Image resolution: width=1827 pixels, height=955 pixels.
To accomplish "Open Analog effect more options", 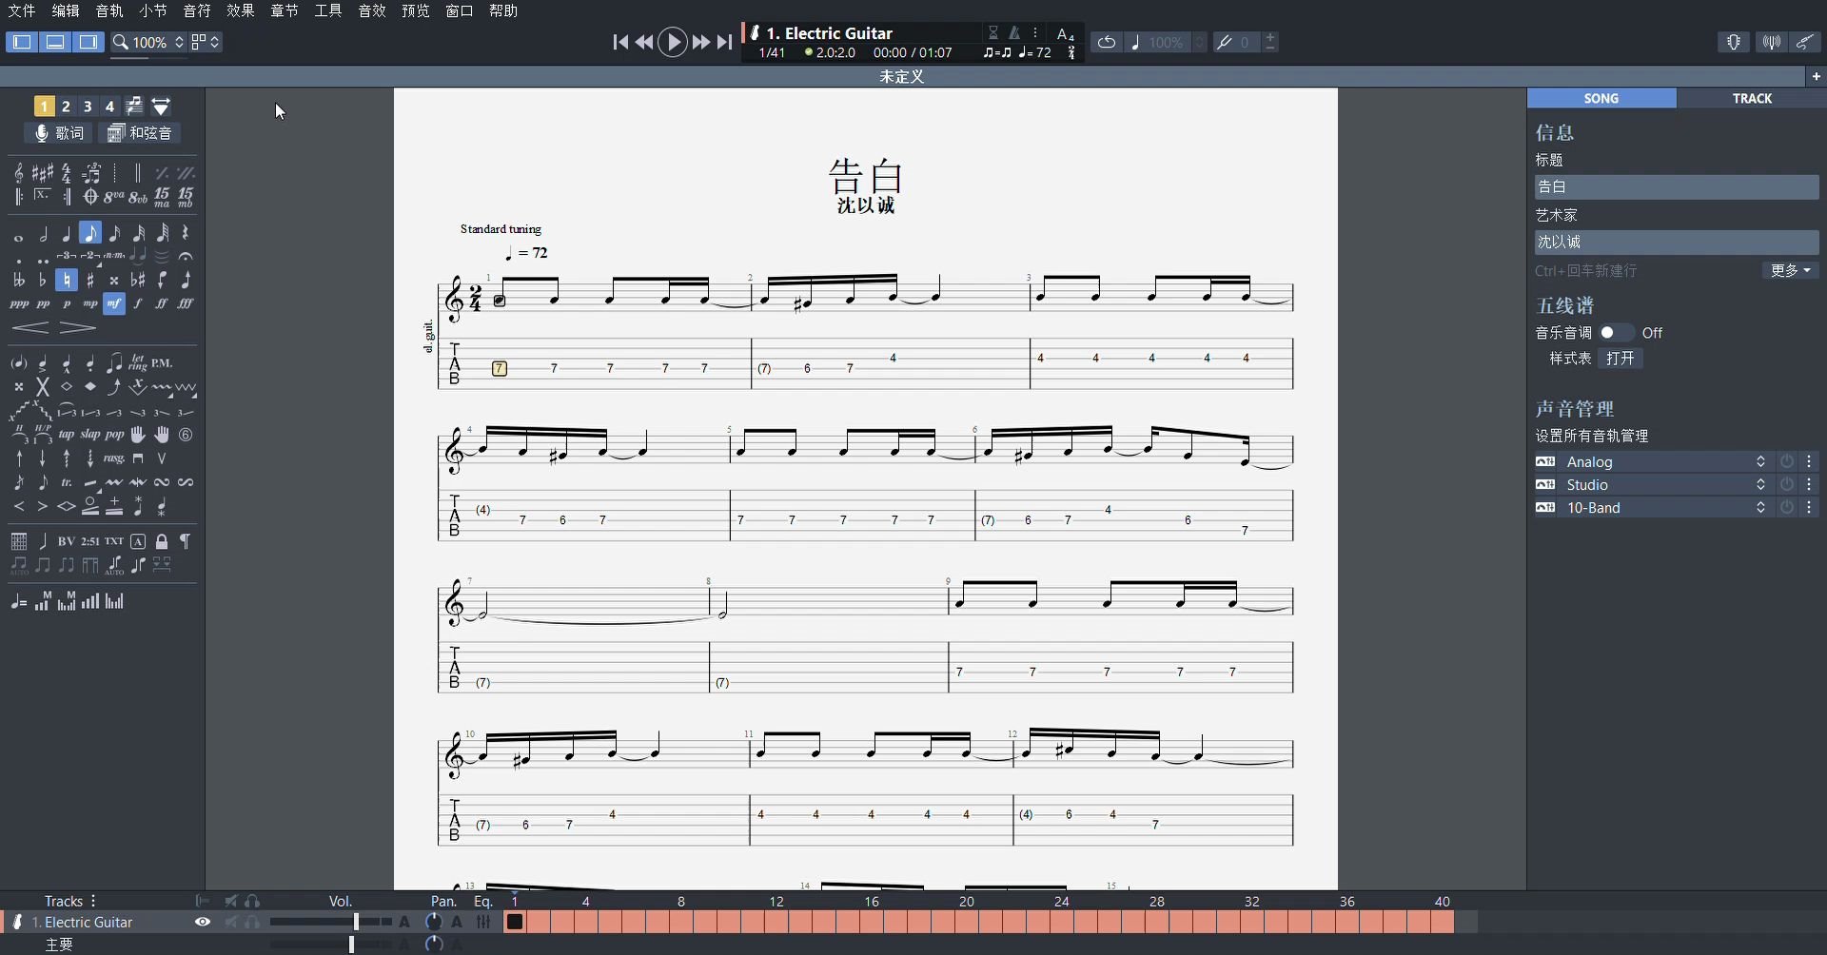I will (1810, 462).
